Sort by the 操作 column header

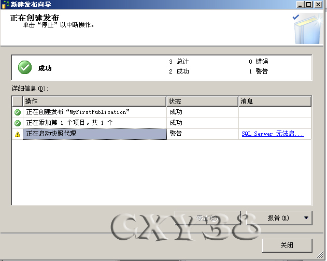[x=94, y=102]
